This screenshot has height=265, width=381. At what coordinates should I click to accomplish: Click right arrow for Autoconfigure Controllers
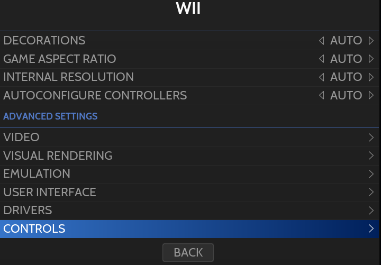coord(371,96)
